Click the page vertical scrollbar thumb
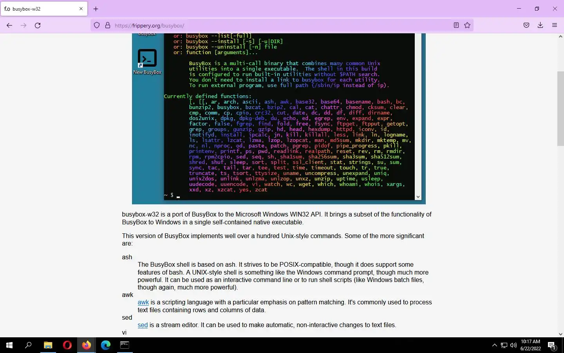This screenshot has width=564, height=353. [560, 109]
